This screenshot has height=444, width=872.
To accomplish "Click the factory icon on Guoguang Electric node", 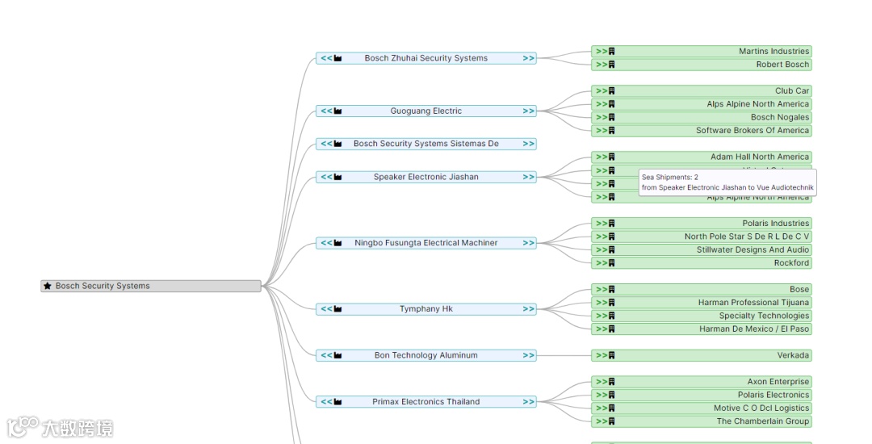I will [337, 111].
